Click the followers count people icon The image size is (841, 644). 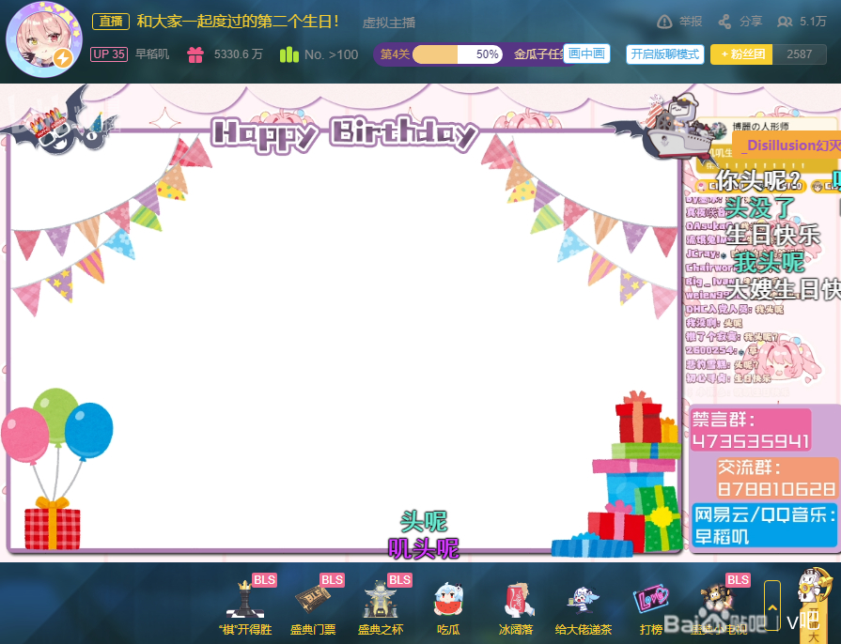pyautogui.click(x=785, y=22)
